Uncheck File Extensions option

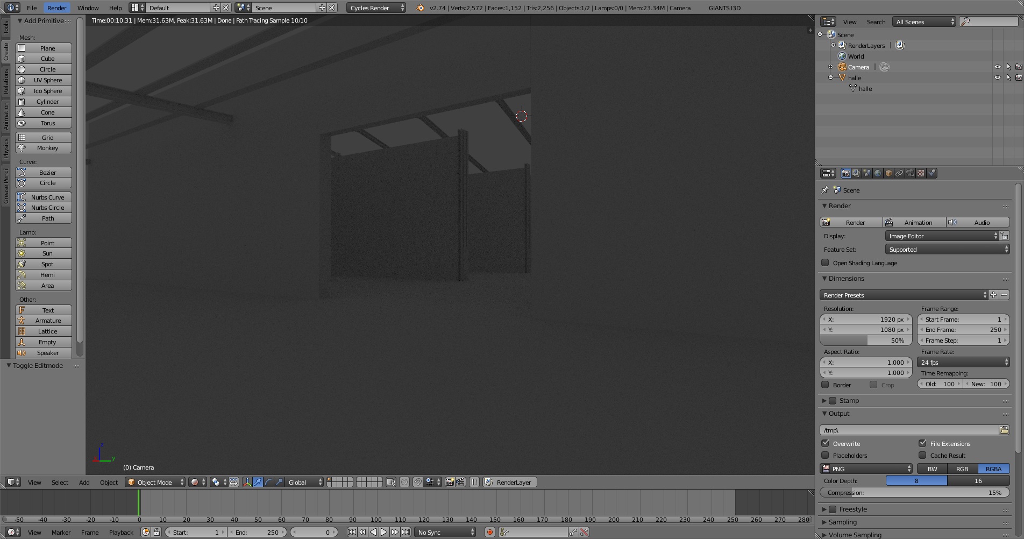coord(922,443)
